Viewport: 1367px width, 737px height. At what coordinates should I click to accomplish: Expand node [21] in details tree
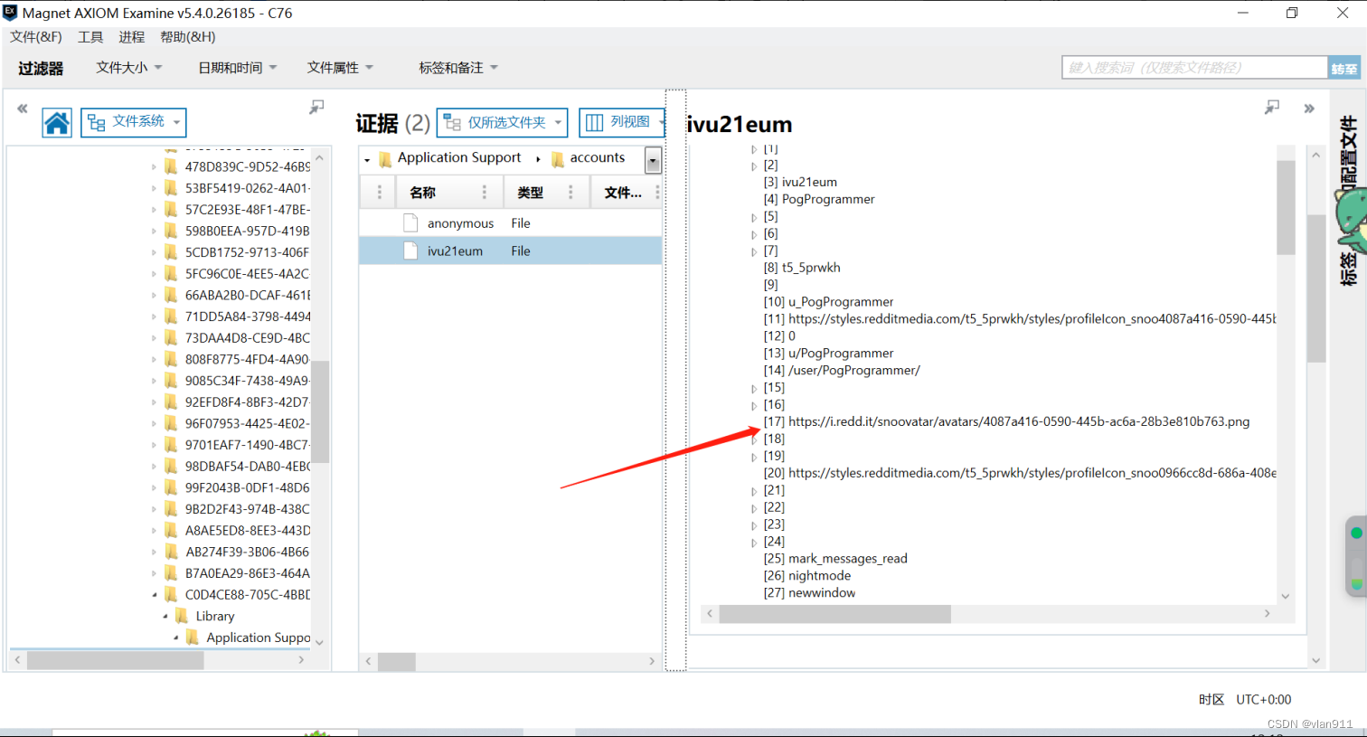point(754,491)
